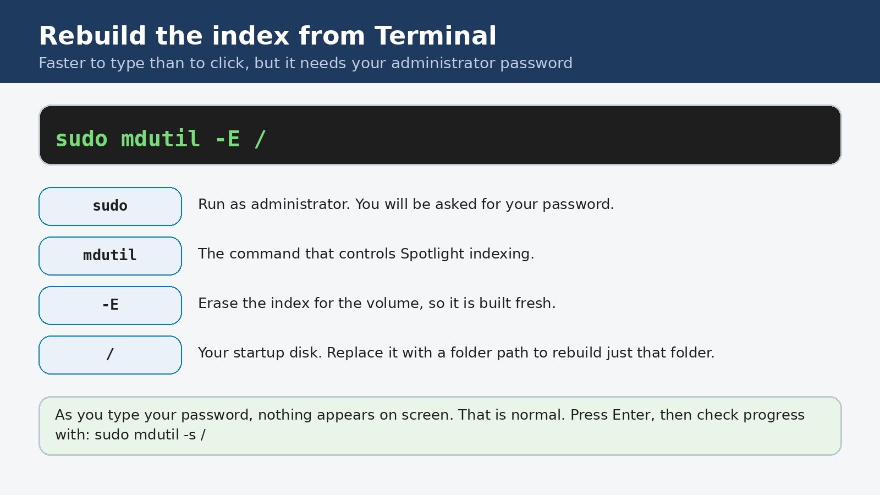Select the Spotlight indexing description line
880x495 pixels.
coord(366,254)
